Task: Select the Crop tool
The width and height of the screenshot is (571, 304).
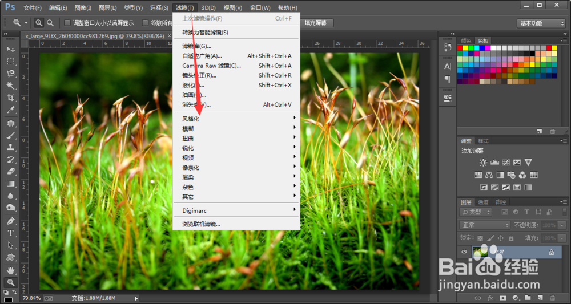Action: pyautogui.click(x=10, y=98)
